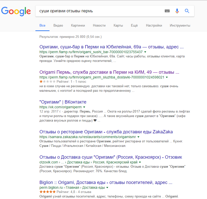Image resolution: width=207 pixels, height=199 pixels.
Task: Click the 12 апр. 2017 г. snippet date
Action: point(50,112)
